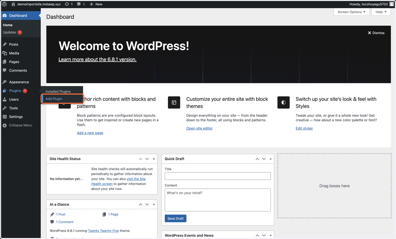
Task: Move Quick Draft box up
Action: pyautogui.click(x=257, y=159)
